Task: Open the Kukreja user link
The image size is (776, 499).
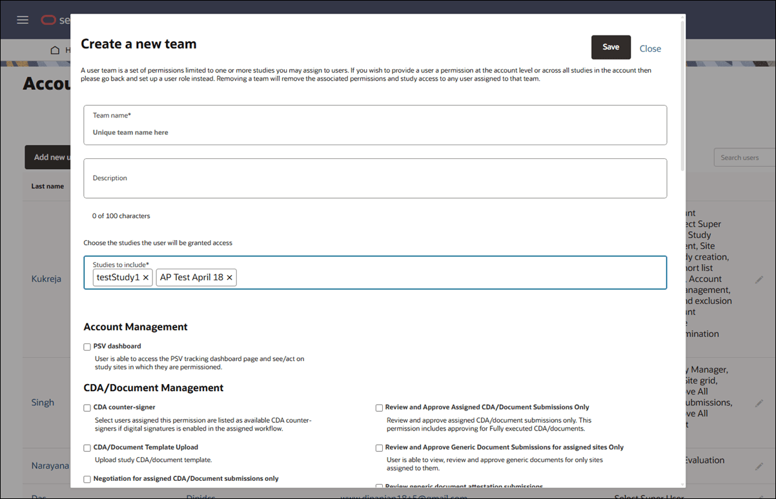Action: coord(46,279)
